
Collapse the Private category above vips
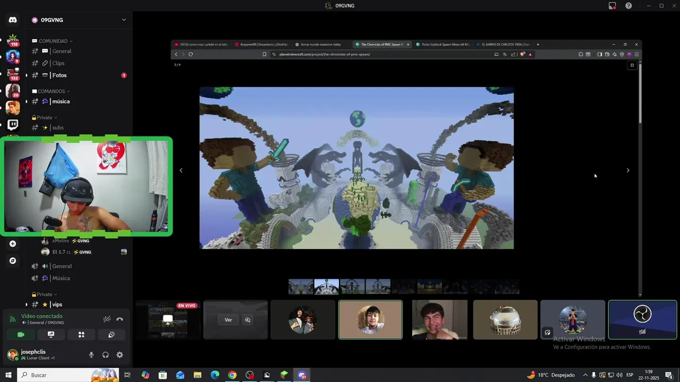pyautogui.click(x=45, y=294)
